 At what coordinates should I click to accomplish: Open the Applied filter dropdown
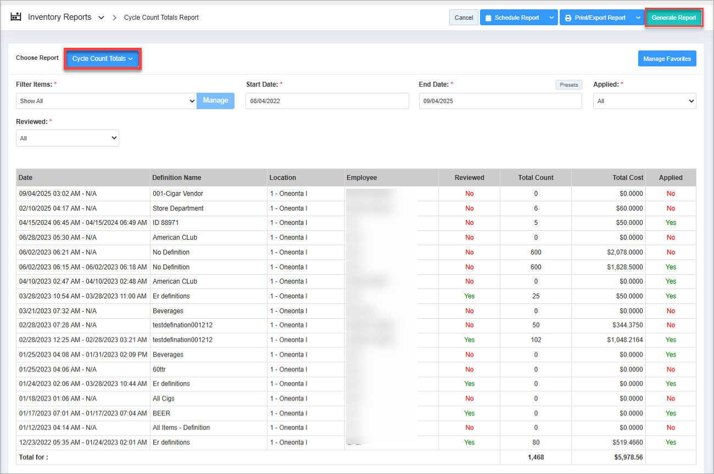(x=644, y=101)
